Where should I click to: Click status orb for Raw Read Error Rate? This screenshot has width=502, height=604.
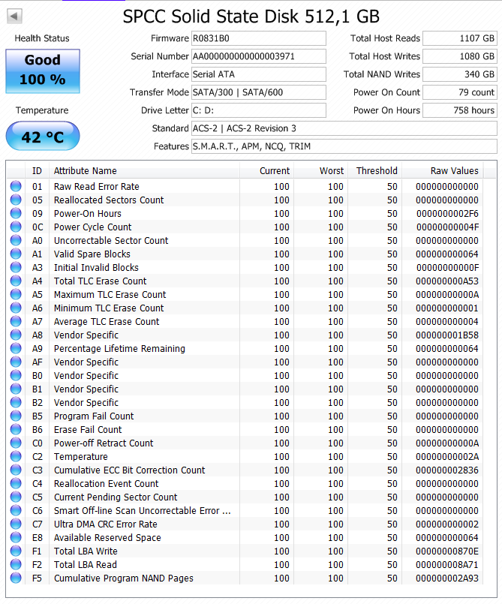click(16, 186)
